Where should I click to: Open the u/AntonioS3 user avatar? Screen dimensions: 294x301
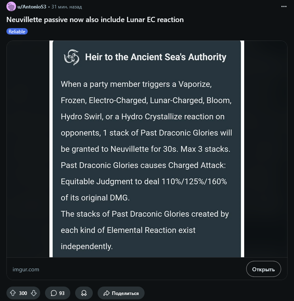coord(11,7)
